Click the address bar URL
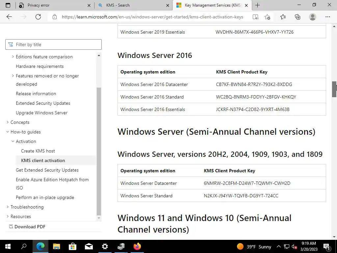Screen dimensions: 337x253 (152, 17)
